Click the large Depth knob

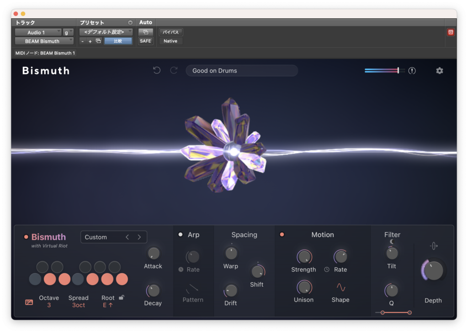pyautogui.click(x=434, y=271)
